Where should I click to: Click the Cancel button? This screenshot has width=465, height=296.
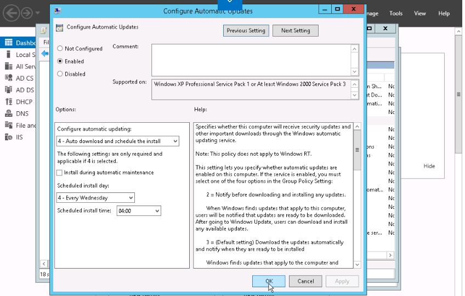click(x=305, y=281)
